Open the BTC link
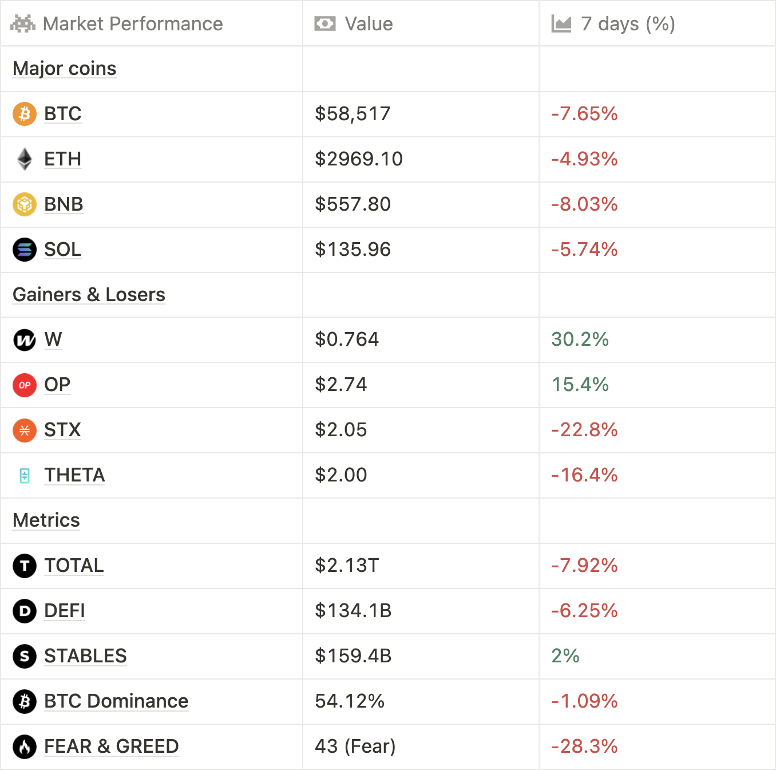Viewport: 776px width, 770px height. point(63,114)
